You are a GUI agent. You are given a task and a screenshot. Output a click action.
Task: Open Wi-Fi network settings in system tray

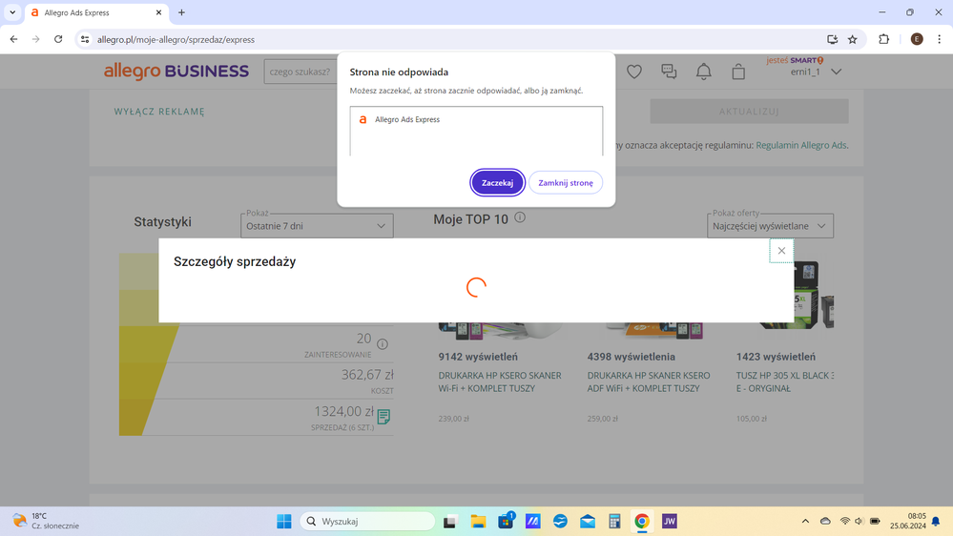point(845,522)
